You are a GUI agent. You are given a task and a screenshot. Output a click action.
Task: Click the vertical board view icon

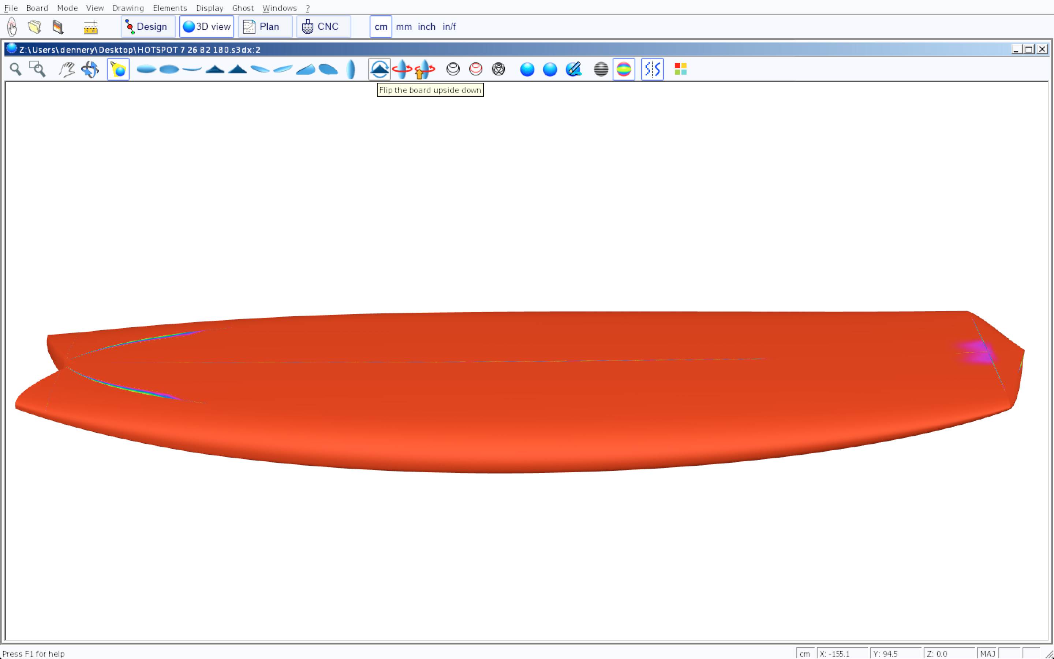(x=351, y=69)
